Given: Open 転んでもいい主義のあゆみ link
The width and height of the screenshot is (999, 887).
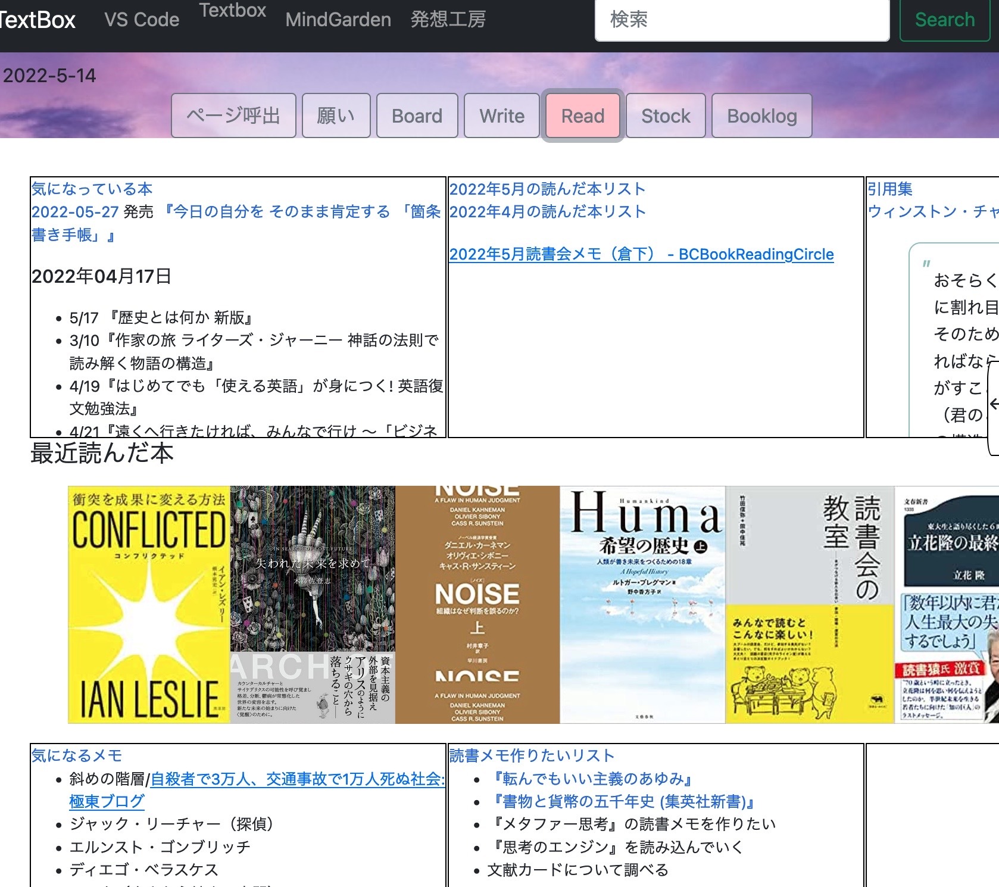Looking at the screenshot, I should [x=592, y=779].
